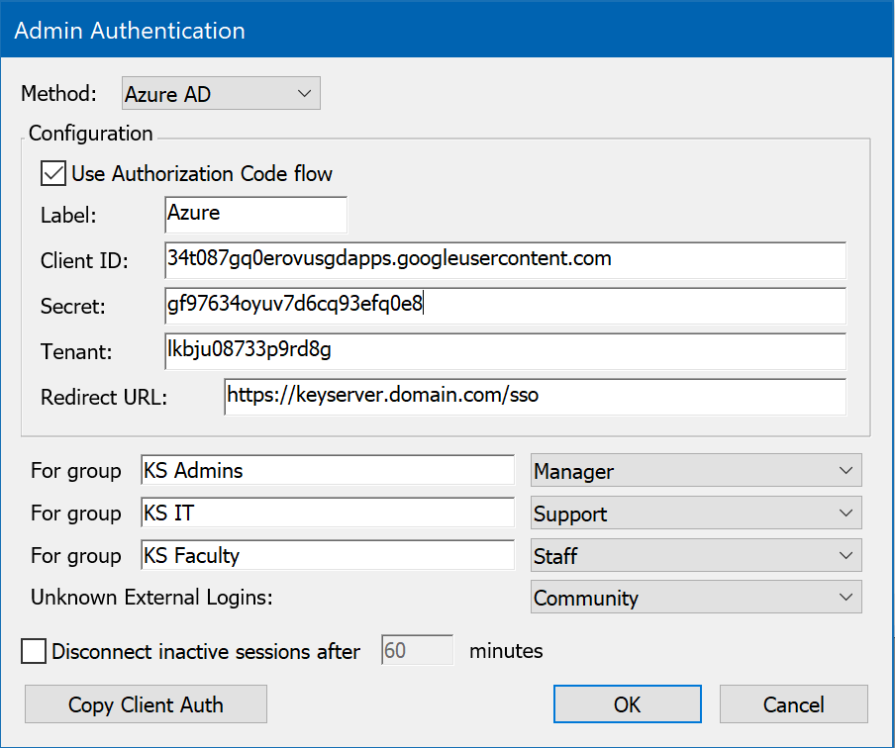Open the Method dropdown showing Azure AD

point(221,94)
